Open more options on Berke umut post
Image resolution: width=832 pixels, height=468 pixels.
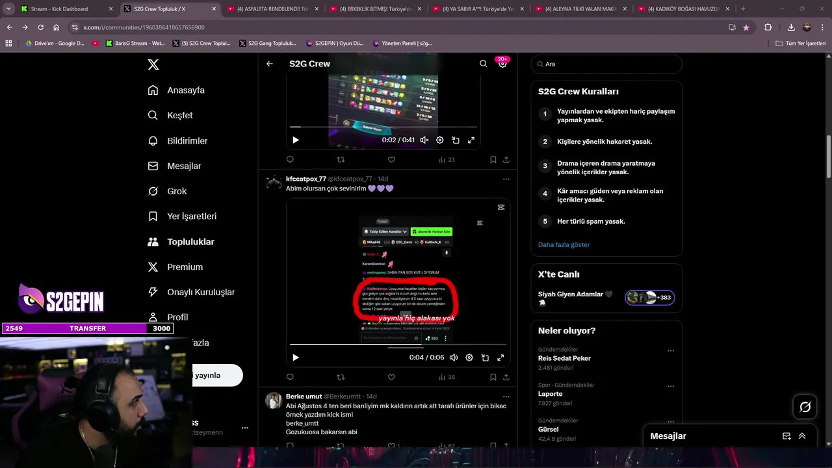coord(506,396)
